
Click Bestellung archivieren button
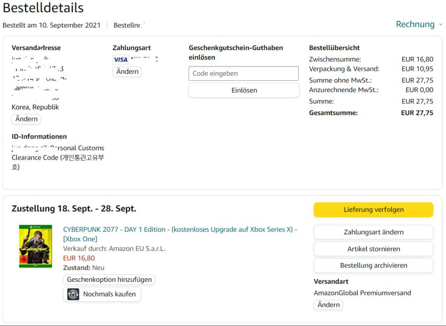[x=374, y=266]
